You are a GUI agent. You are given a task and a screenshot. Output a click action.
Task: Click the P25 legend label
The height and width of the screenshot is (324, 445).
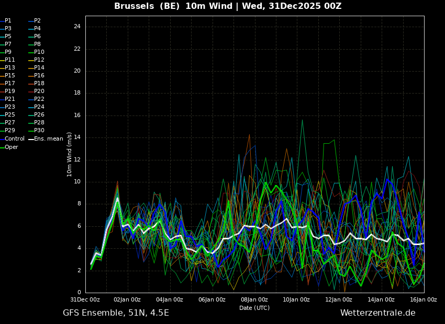(9, 114)
